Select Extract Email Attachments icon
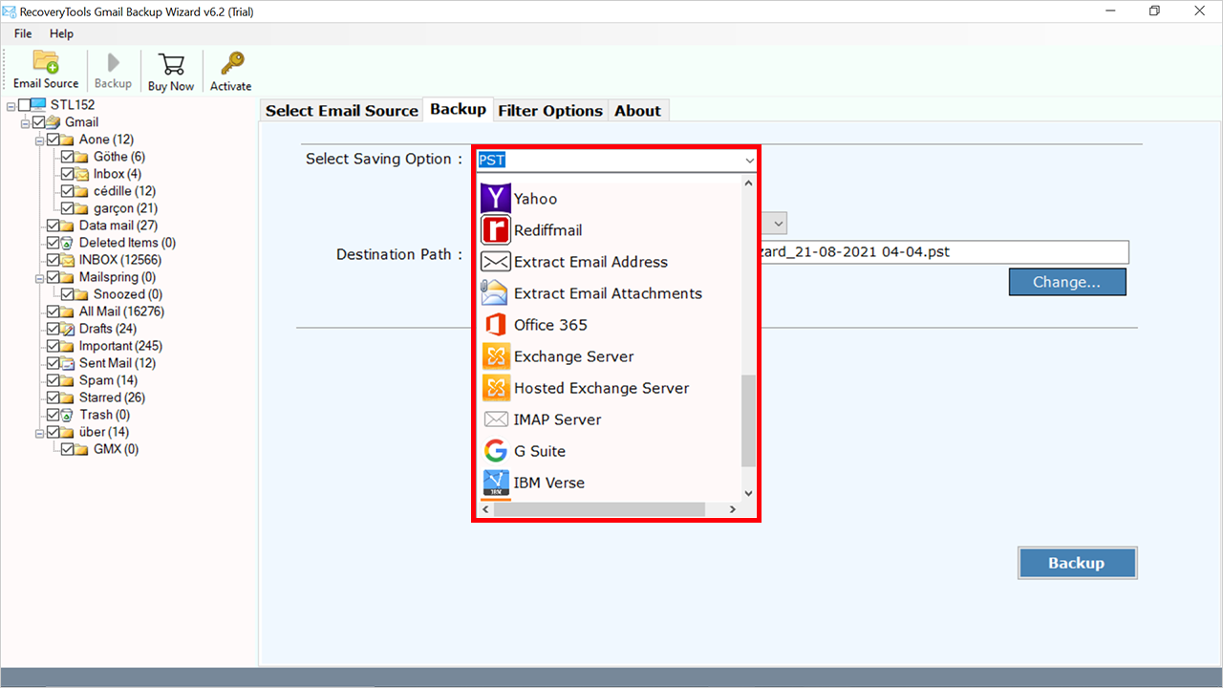Screen dimensions: 1223x688 (x=496, y=293)
